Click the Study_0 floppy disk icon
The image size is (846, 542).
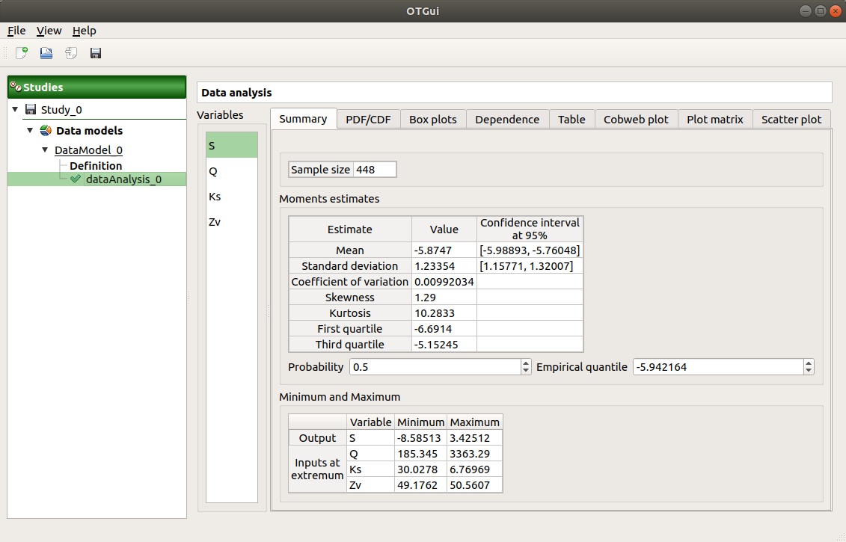click(x=31, y=110)
